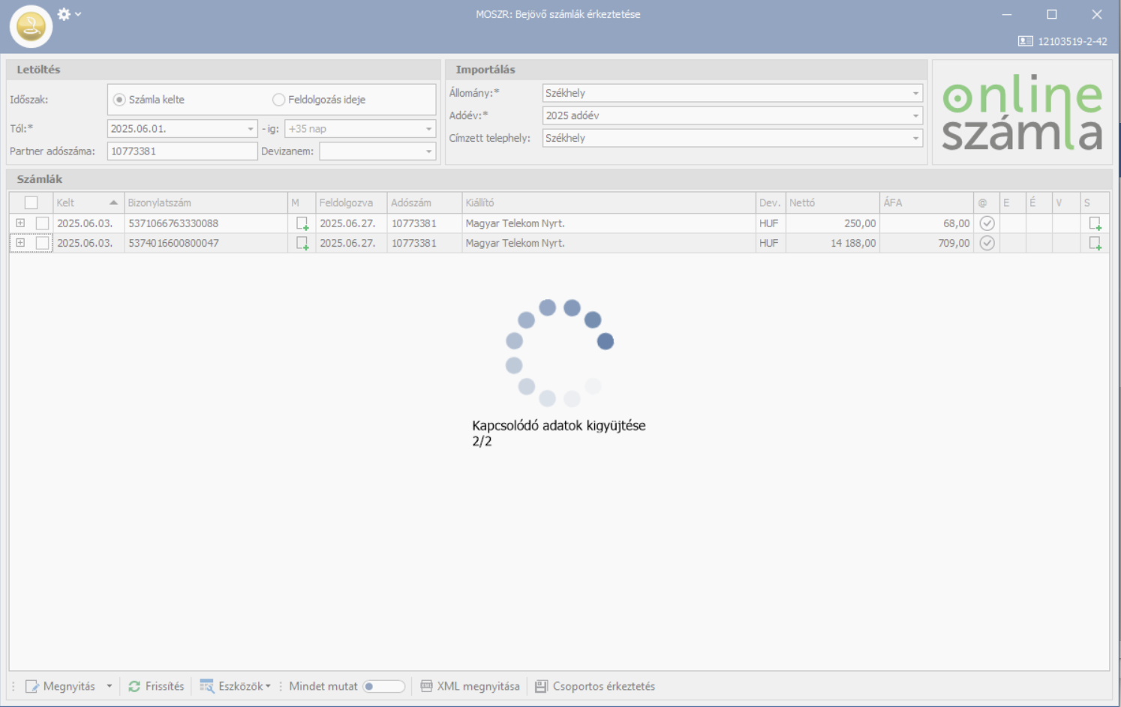
Task: Click the check-circle icon in the 14 188,00 row
Action: tap(987, 243)
